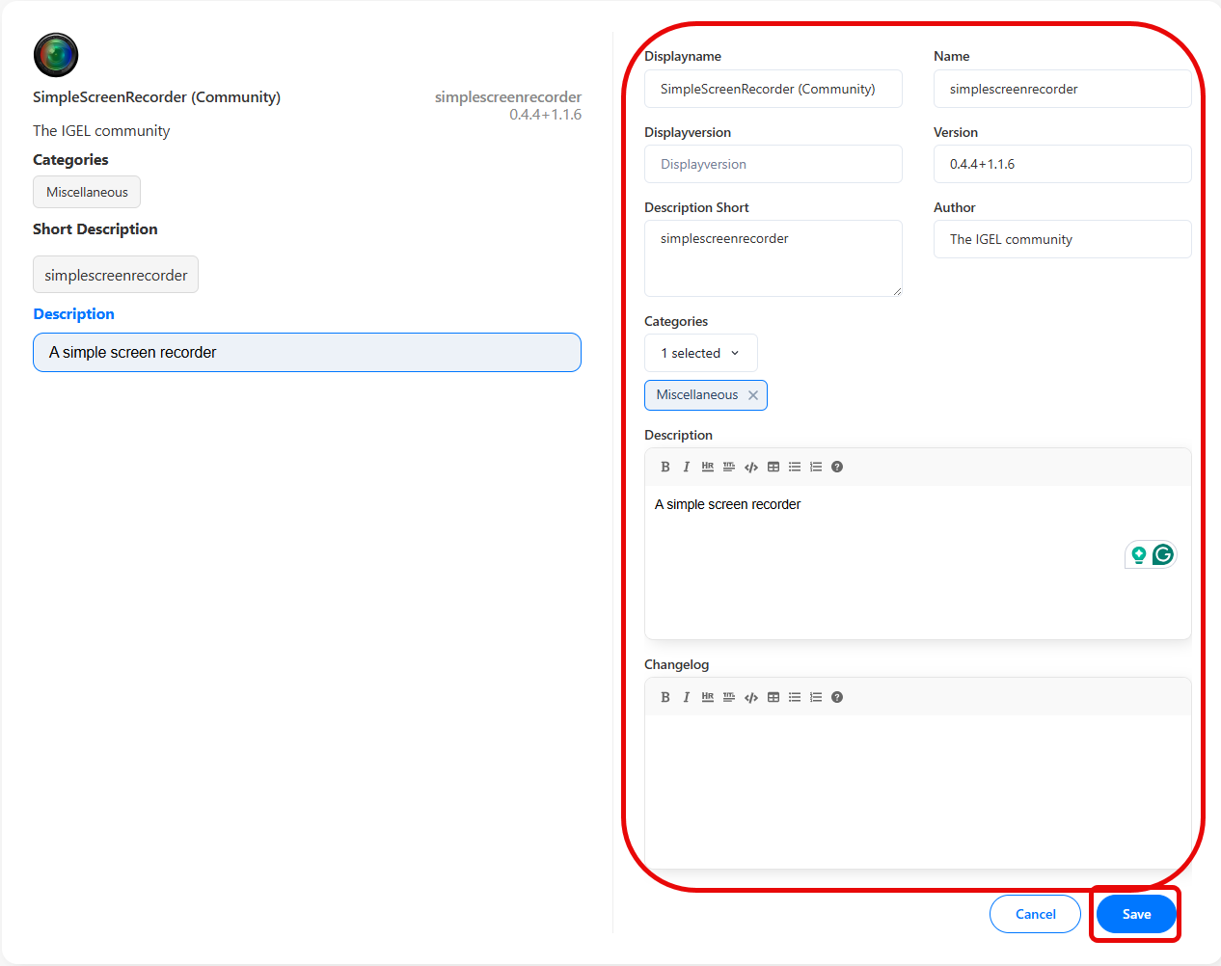Screen dimensions: 1221x966
Task: Click the 'Version' label above version field
Action: pos(956,133)
